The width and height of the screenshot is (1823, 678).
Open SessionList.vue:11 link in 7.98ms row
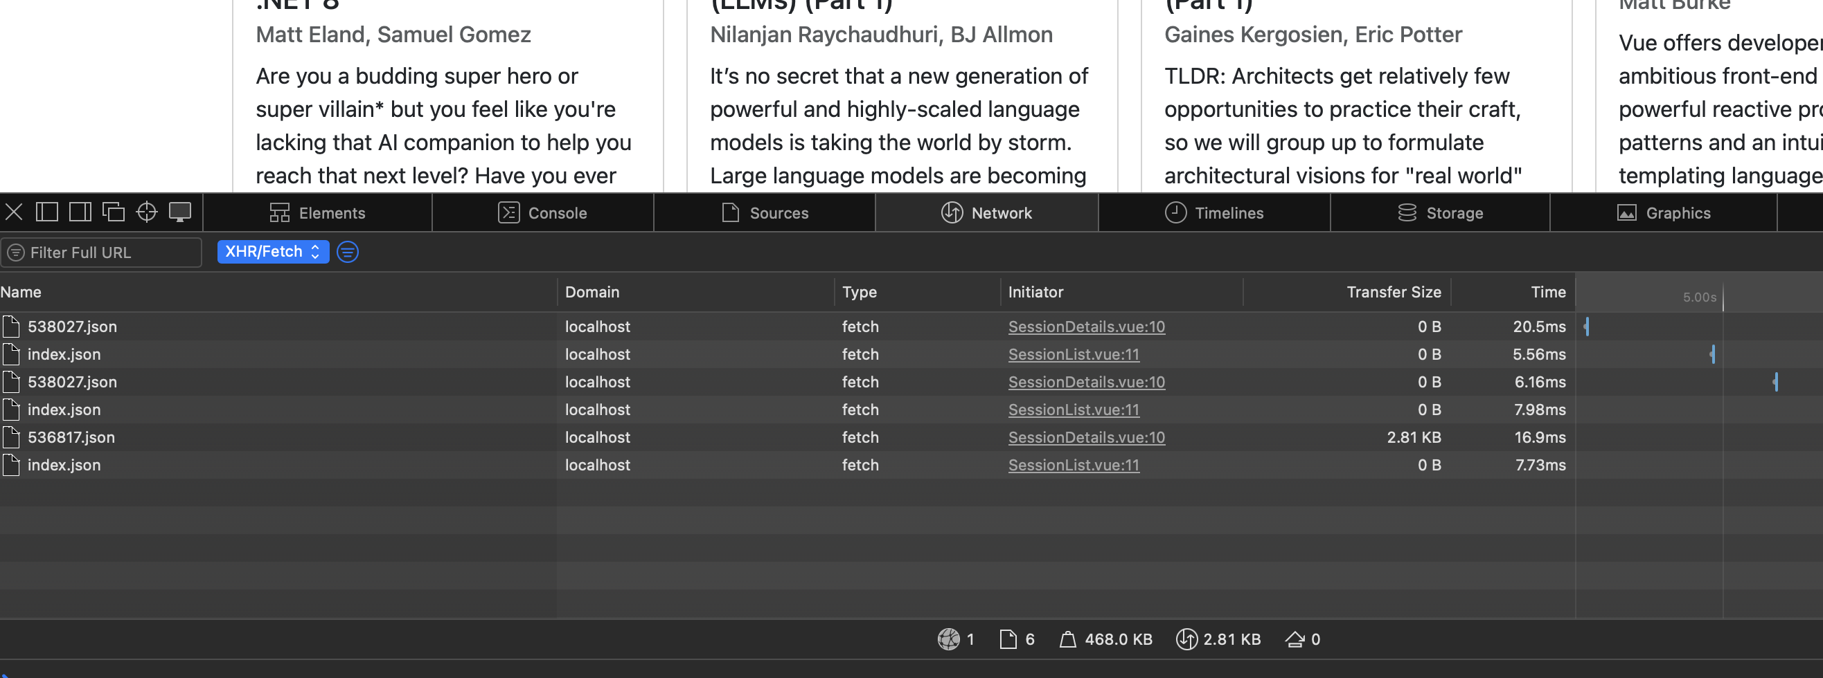pyautogui.click(x=1074, y=410)
